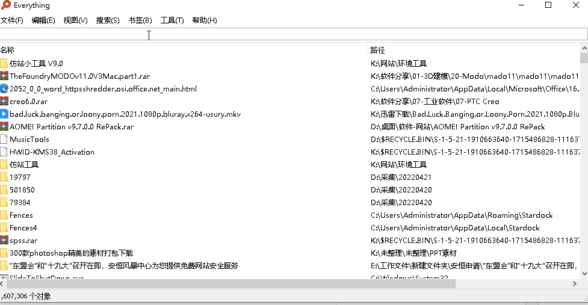Click the video file icon of the bad.luck.banging mkv
Screen dimensions: 588x305
click(4, 114)
